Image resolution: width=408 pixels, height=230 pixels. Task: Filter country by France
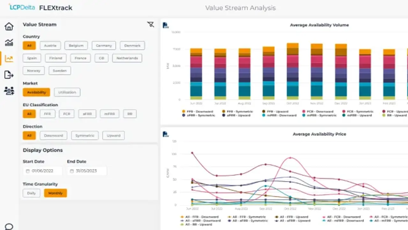[81, 58]
